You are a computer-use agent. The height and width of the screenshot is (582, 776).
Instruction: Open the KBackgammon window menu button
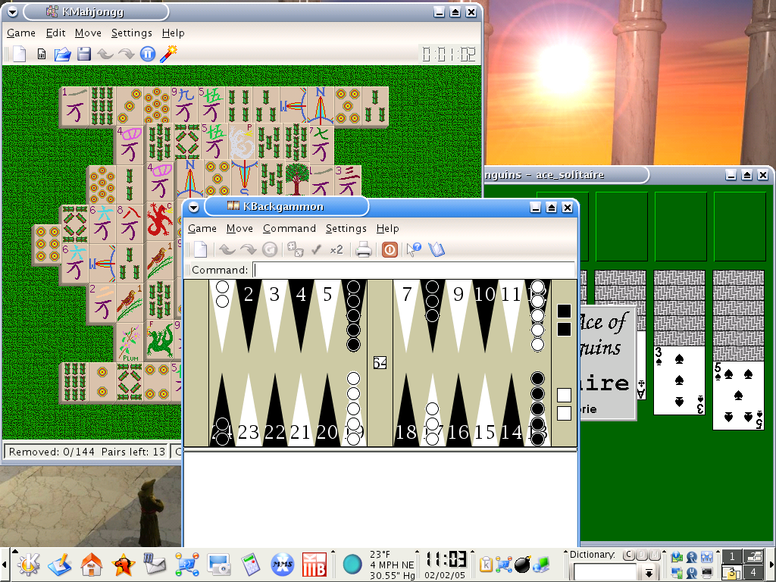click(194, 207)
